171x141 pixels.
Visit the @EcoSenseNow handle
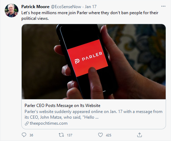(x=66, y=7)
